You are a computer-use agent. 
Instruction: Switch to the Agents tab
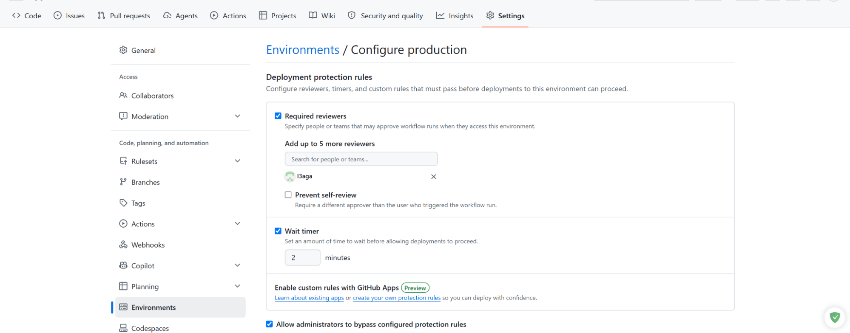pos(180,16)
